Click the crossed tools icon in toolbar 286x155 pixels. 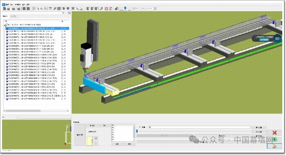point(73,8)
